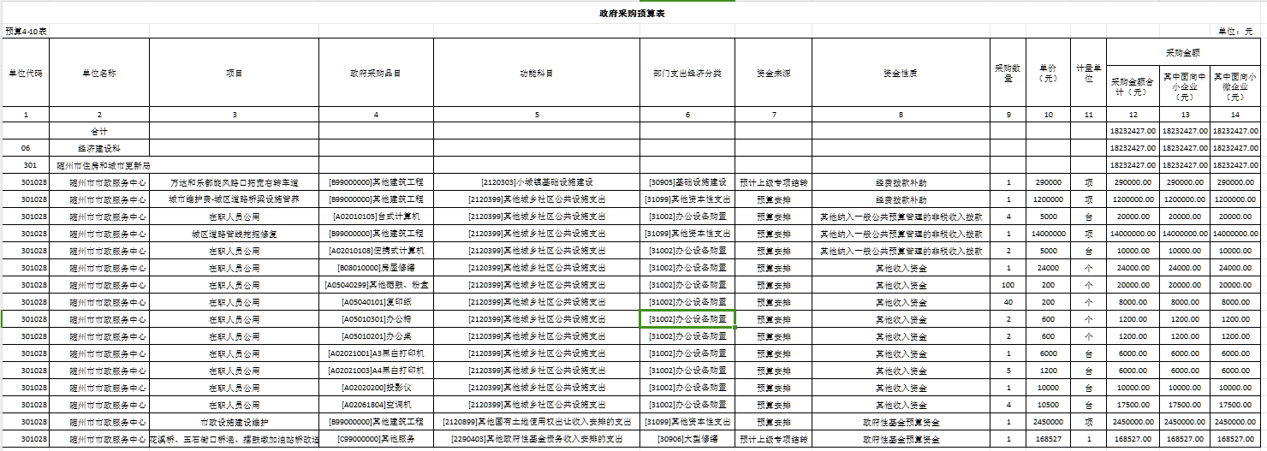Select the 市政设施建设维护 project cell
Viewport: 1267px width, 451px height.
coord(234,422)
